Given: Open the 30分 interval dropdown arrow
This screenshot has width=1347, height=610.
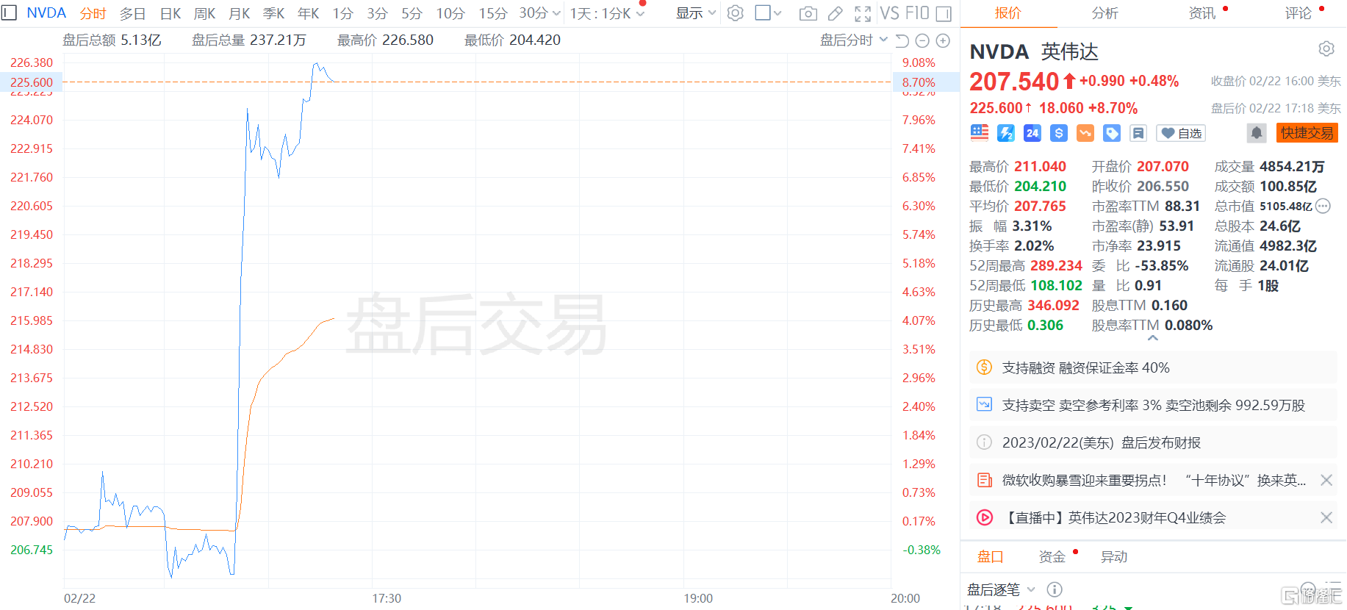Looking at the screenshot, I should tap(556, 13).
